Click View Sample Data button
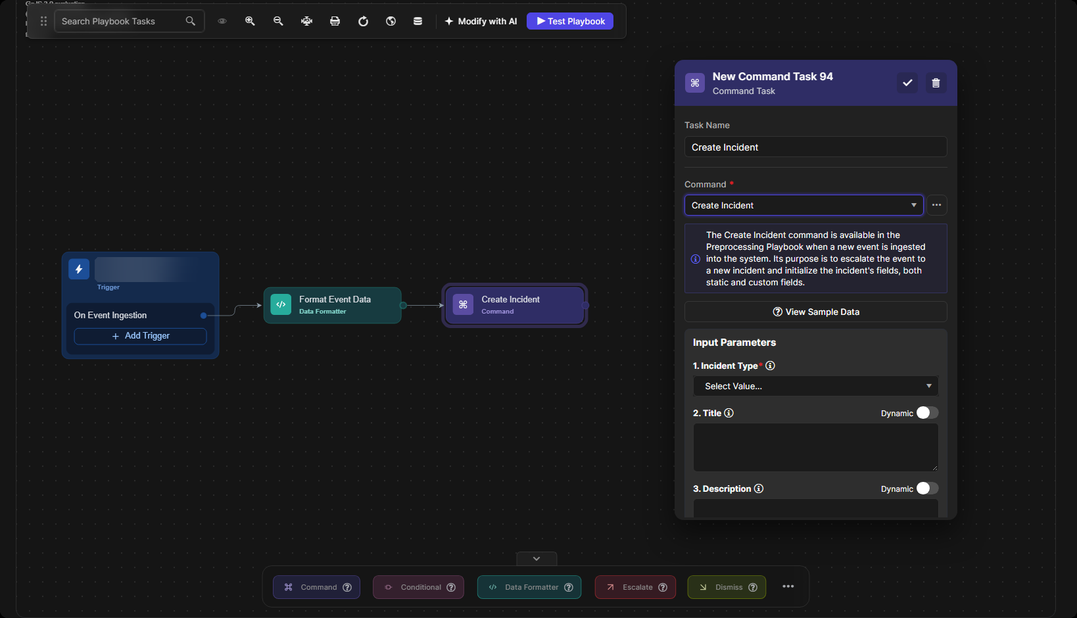Screen dimensions: 1077x618 coord(815,312)
